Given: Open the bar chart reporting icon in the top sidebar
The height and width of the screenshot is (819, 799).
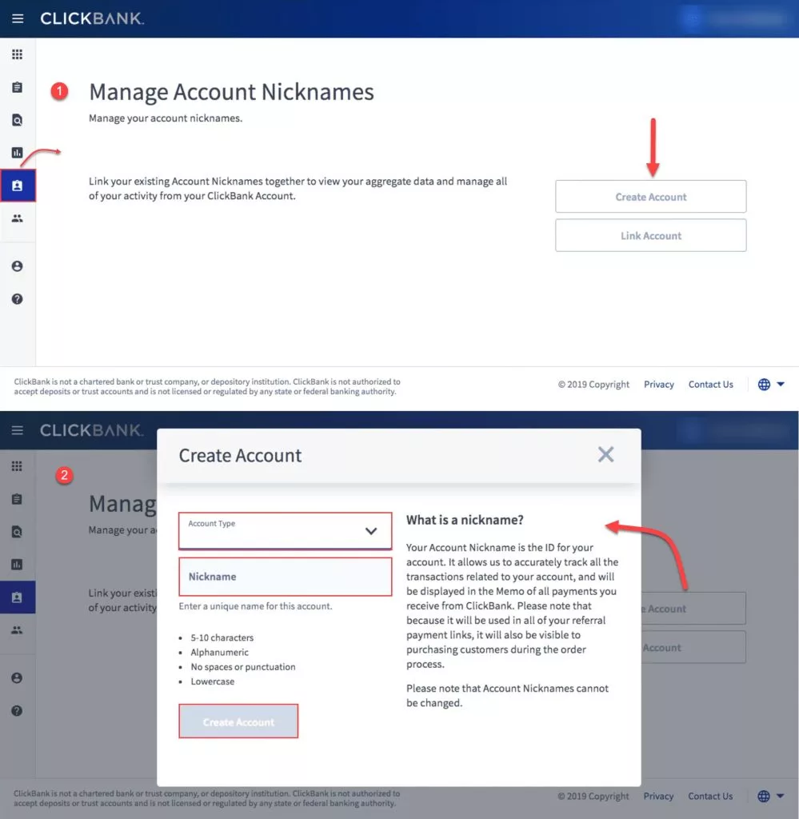Looking at the screenshot, I should click(18, 153).
